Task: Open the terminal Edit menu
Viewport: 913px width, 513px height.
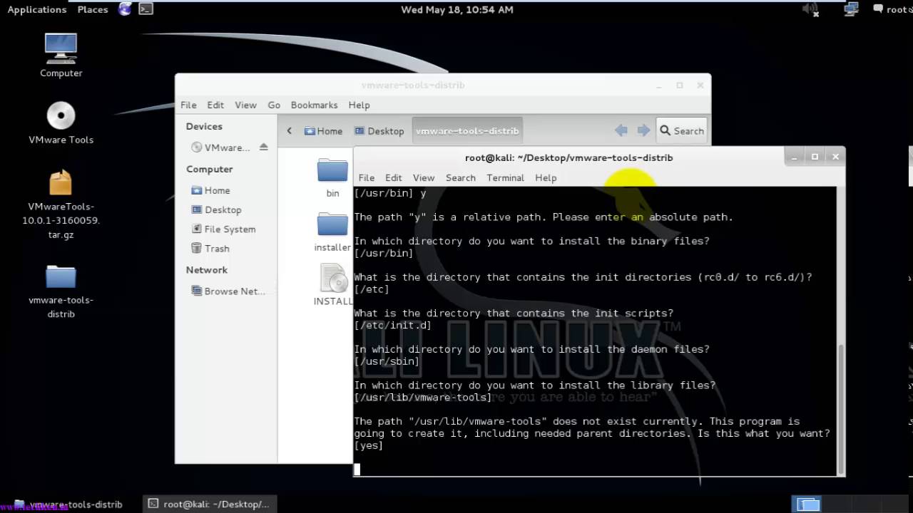Action: click(394, 177)
